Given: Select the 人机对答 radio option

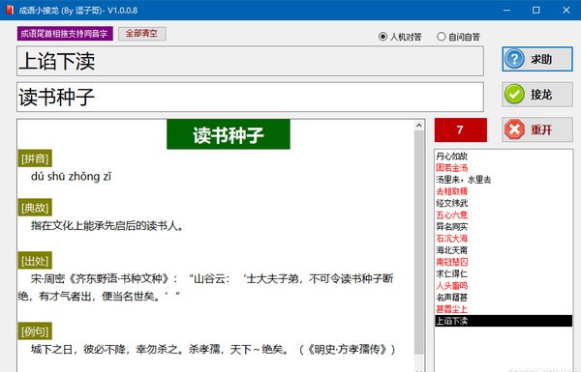Looking at the screenshot, I should 400,37.
